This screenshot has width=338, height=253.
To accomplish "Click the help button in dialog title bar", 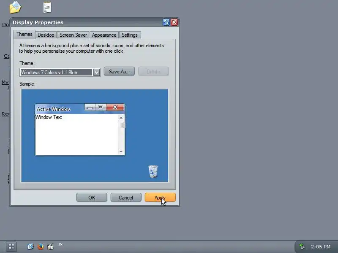I will (x=166, y=22).
